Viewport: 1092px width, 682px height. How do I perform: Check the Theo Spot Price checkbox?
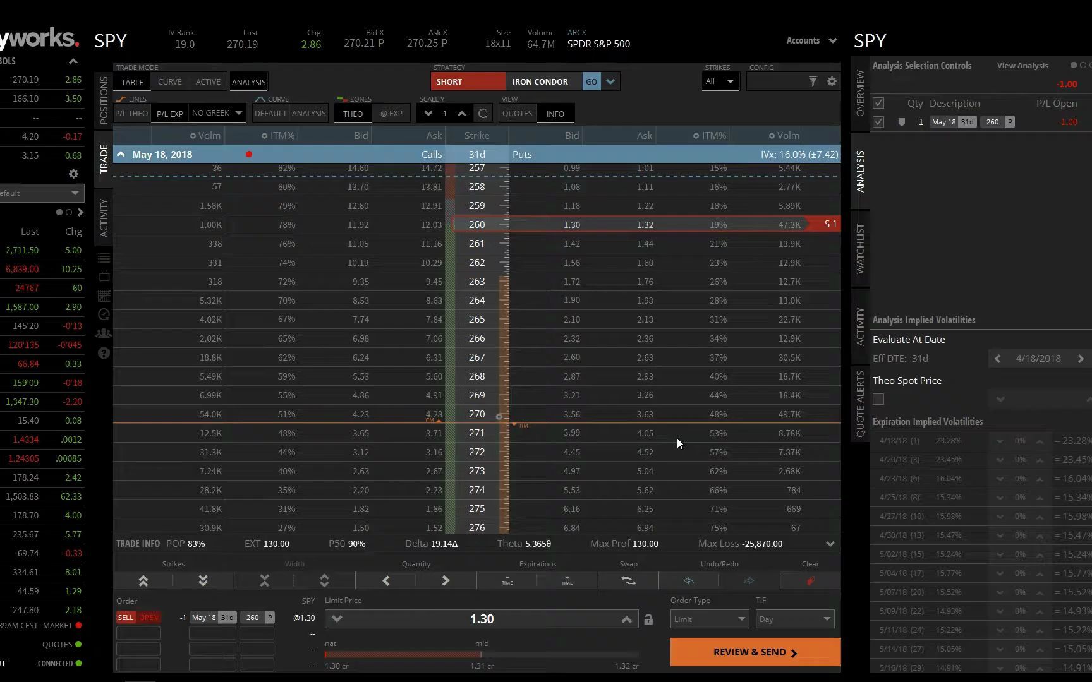coord(878,399)
